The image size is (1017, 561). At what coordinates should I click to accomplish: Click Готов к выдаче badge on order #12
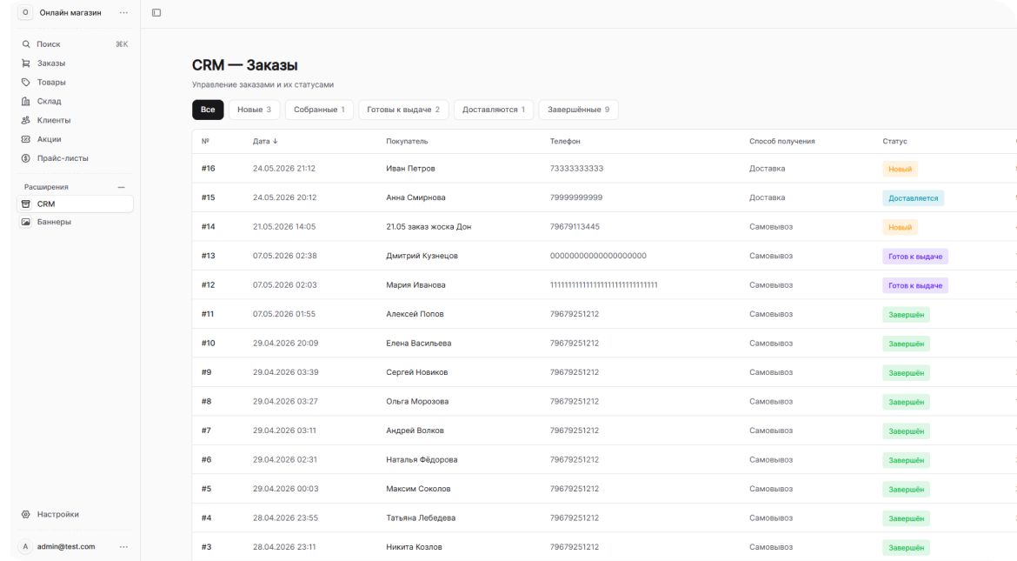click(915, 285)
